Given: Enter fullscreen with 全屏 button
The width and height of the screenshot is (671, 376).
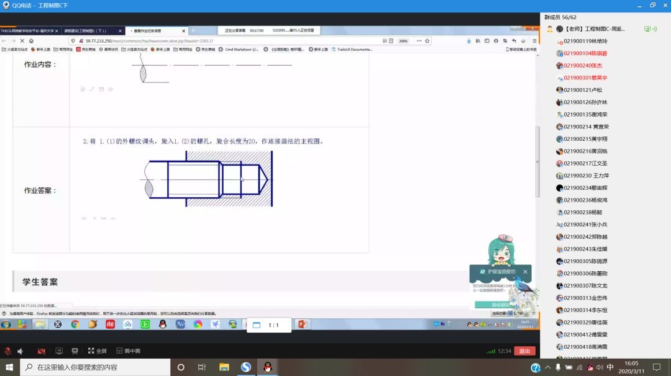Looking at the screenshot, I should [x=98, y=351].
